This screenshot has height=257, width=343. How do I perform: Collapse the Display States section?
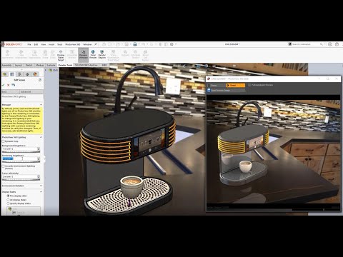click(41, 192)
